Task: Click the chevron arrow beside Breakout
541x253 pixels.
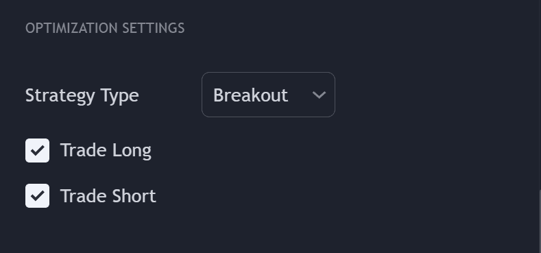Action: tap(319, 95)
